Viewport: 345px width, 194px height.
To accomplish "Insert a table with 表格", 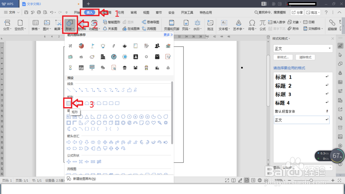I will point(36,25).
